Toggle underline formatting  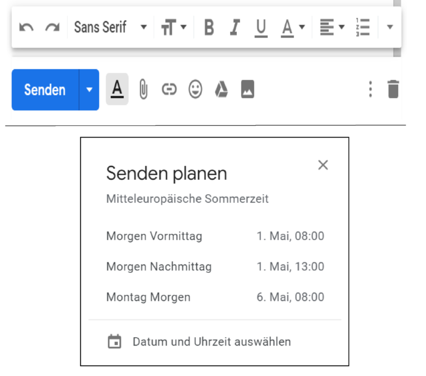[261, 28]
